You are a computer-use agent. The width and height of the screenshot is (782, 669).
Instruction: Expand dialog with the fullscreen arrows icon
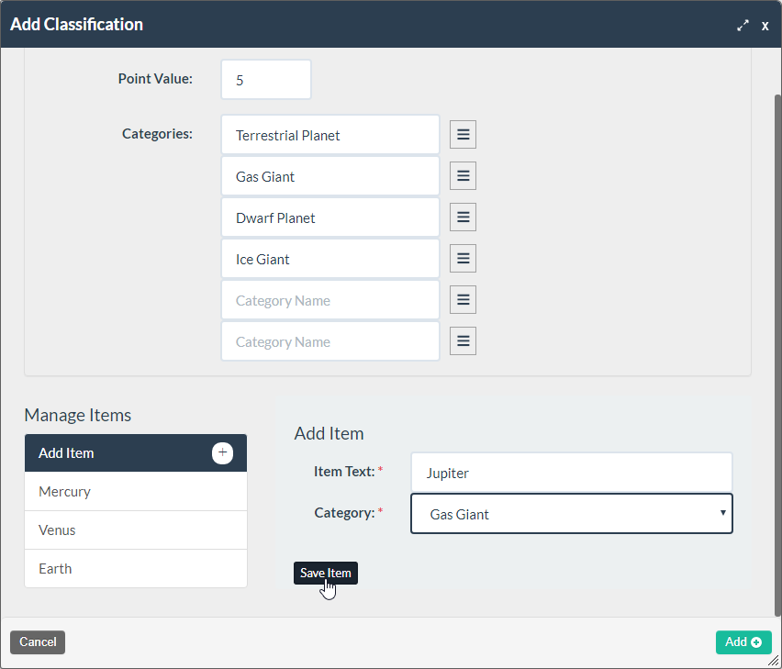click(x=743, y=26)
